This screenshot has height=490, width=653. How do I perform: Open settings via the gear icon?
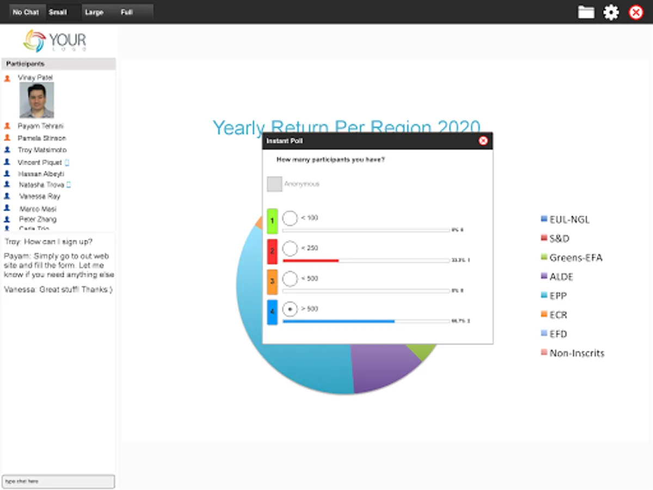[x=611, y=12]
